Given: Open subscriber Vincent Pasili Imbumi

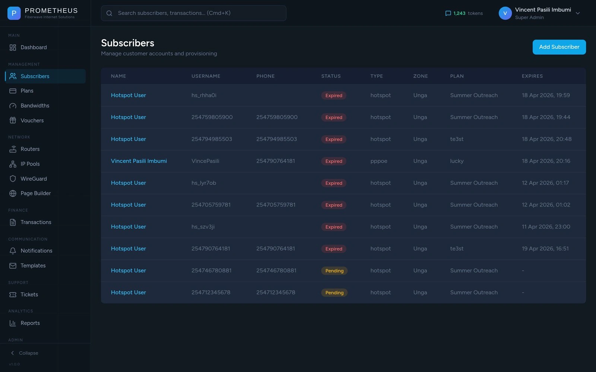Looking at the screenshot, I should coord(139,161).
